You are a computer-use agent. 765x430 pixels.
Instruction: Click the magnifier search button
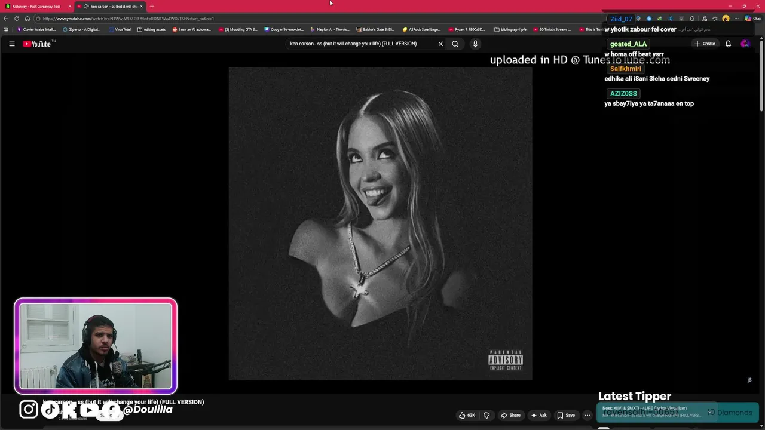tap(455, 44)
